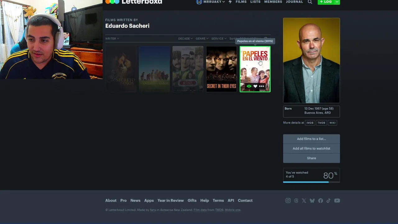Click the 'Eduardo Sacheri' heading text
This screenshot has height=224, width=398.
(127, 26)
